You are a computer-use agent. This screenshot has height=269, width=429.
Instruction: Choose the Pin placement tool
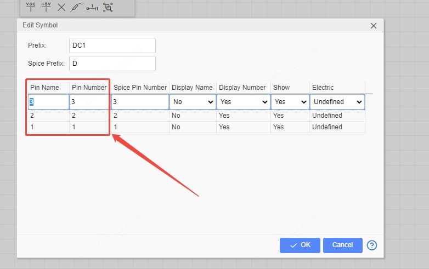[93, 8]
